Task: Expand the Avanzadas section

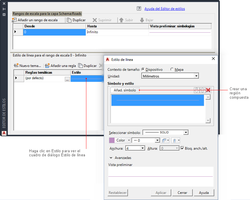Action: pos(111,158)
